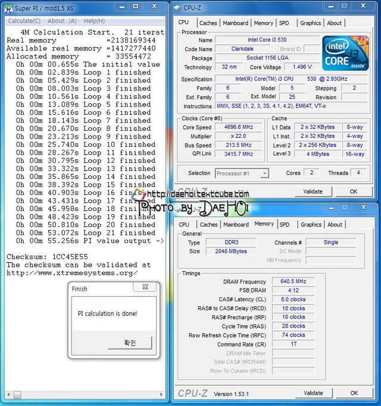Open About tab in lower CPU-Z window
Viewport: 381px width, 406px height.
click(335, 225)
